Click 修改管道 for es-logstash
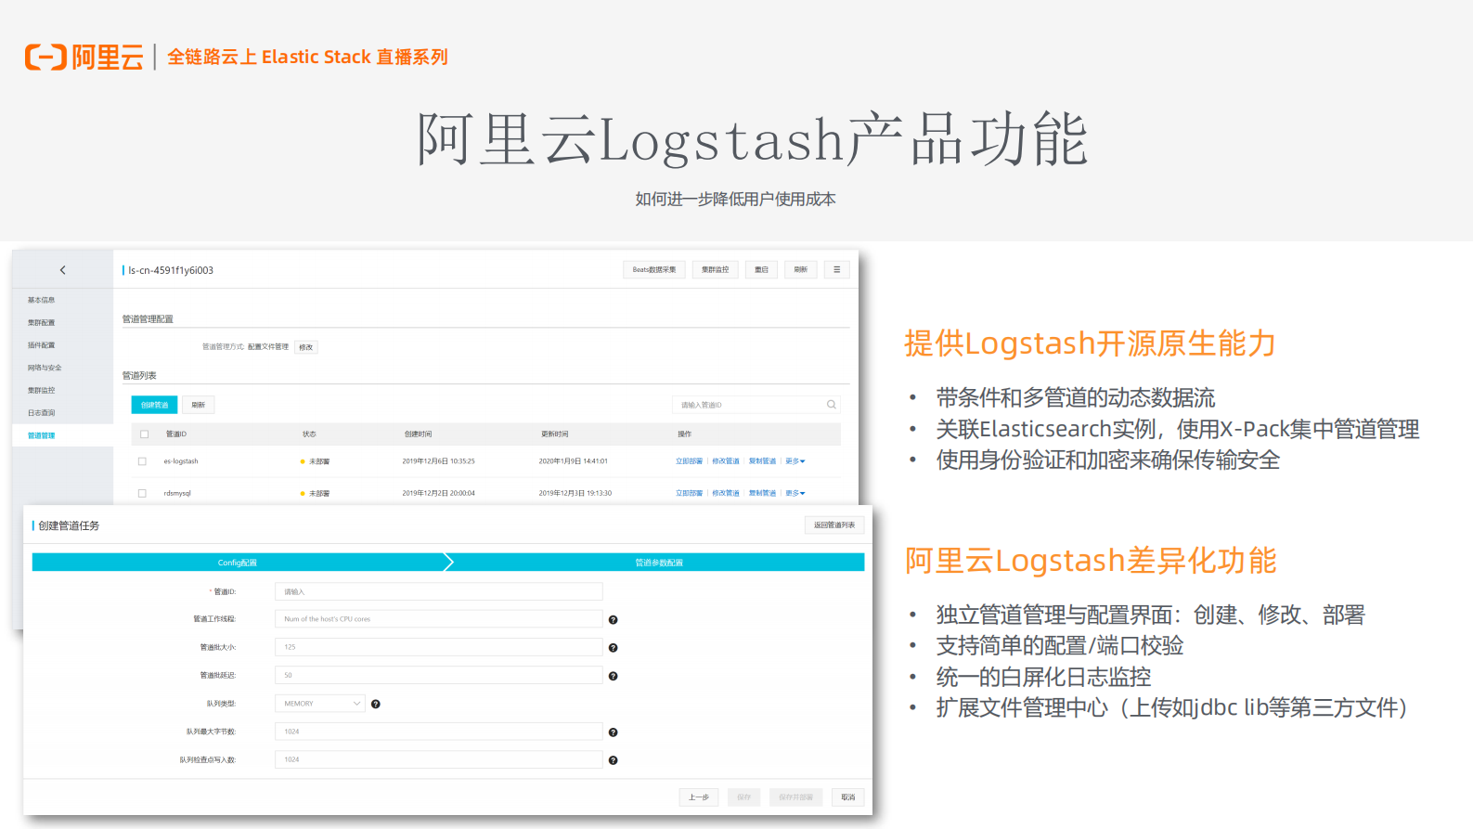The image size is (1473, 829). click(726, 461)
